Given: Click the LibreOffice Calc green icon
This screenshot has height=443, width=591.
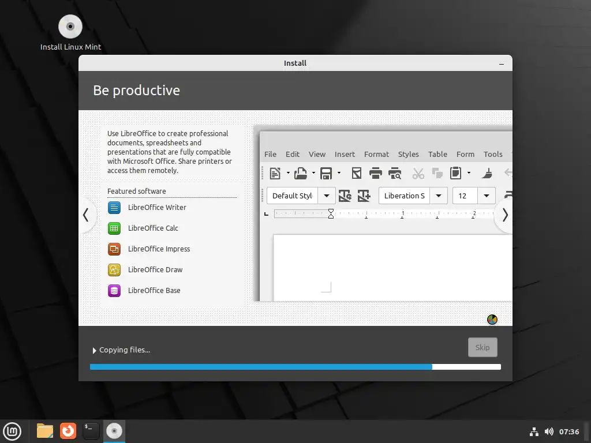Looking at the screenshot, I should 114,228.
